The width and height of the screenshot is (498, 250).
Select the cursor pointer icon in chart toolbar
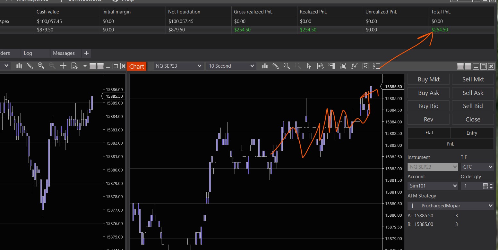(x=309, y=66)
